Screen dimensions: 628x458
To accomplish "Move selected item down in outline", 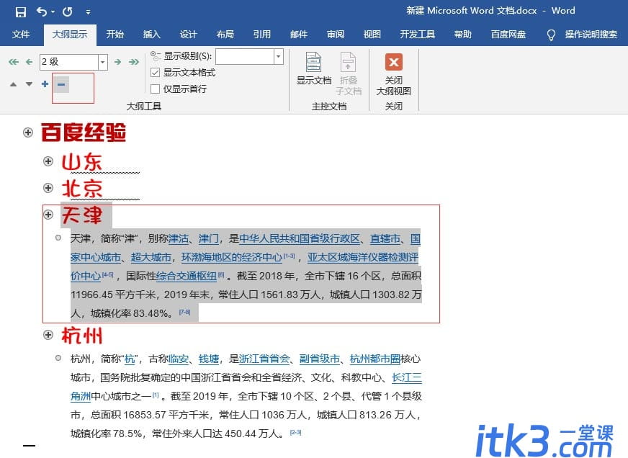I will point(30,84).
